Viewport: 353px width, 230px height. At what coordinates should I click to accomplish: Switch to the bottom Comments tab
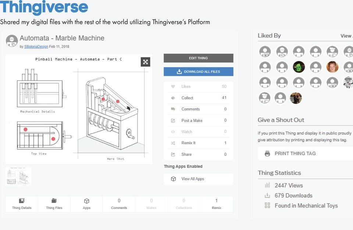[119, 204]
